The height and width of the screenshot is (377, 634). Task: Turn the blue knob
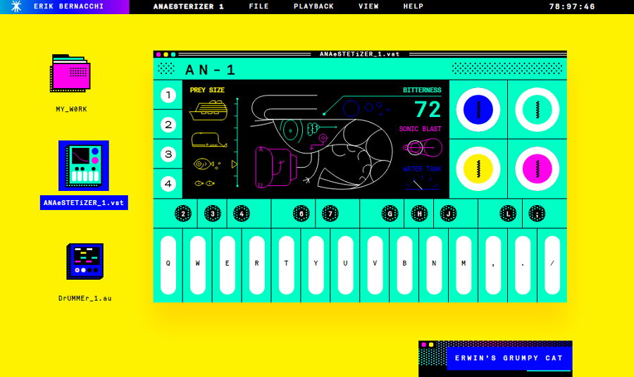(478, 110)
